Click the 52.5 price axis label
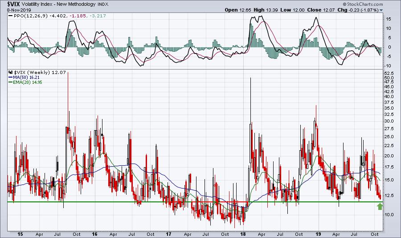This screenshot has height=238, width=401. pos(389,73)
